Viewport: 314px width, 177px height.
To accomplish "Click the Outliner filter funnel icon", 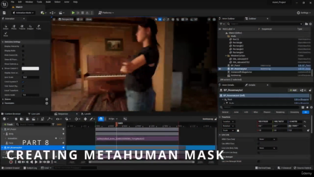I will (222, 24).
